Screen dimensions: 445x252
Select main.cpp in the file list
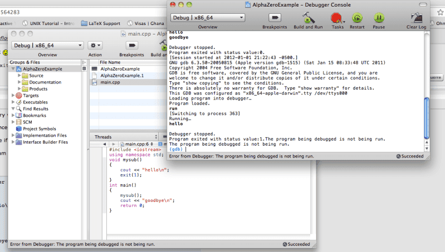pos(111,82)
